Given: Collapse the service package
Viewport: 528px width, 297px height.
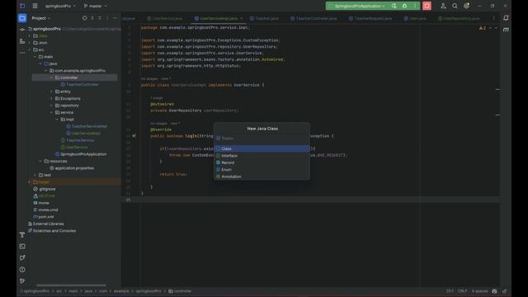Looking at the screenshot, I should 51,112.
